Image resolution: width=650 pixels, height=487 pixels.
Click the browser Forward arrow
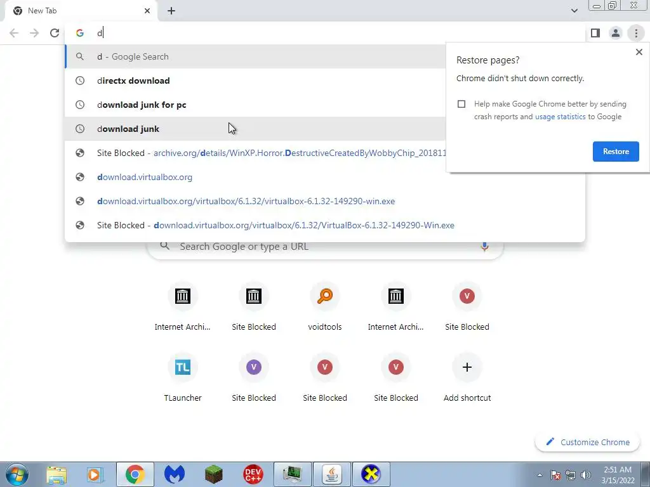[34, 33]
